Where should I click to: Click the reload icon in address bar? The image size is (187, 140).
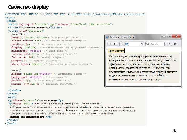[x=142, y=44]
